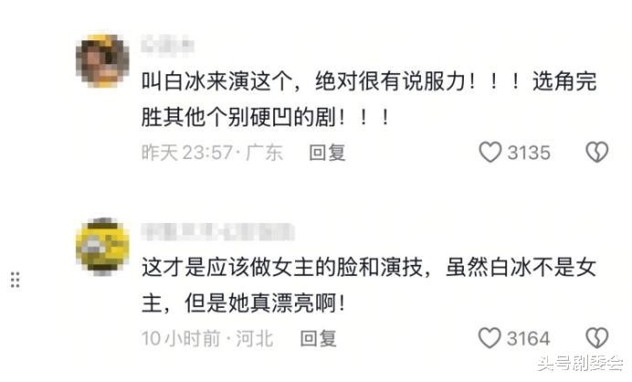Click the 10小时前 · 河北 timestamp

pos(207,338)
